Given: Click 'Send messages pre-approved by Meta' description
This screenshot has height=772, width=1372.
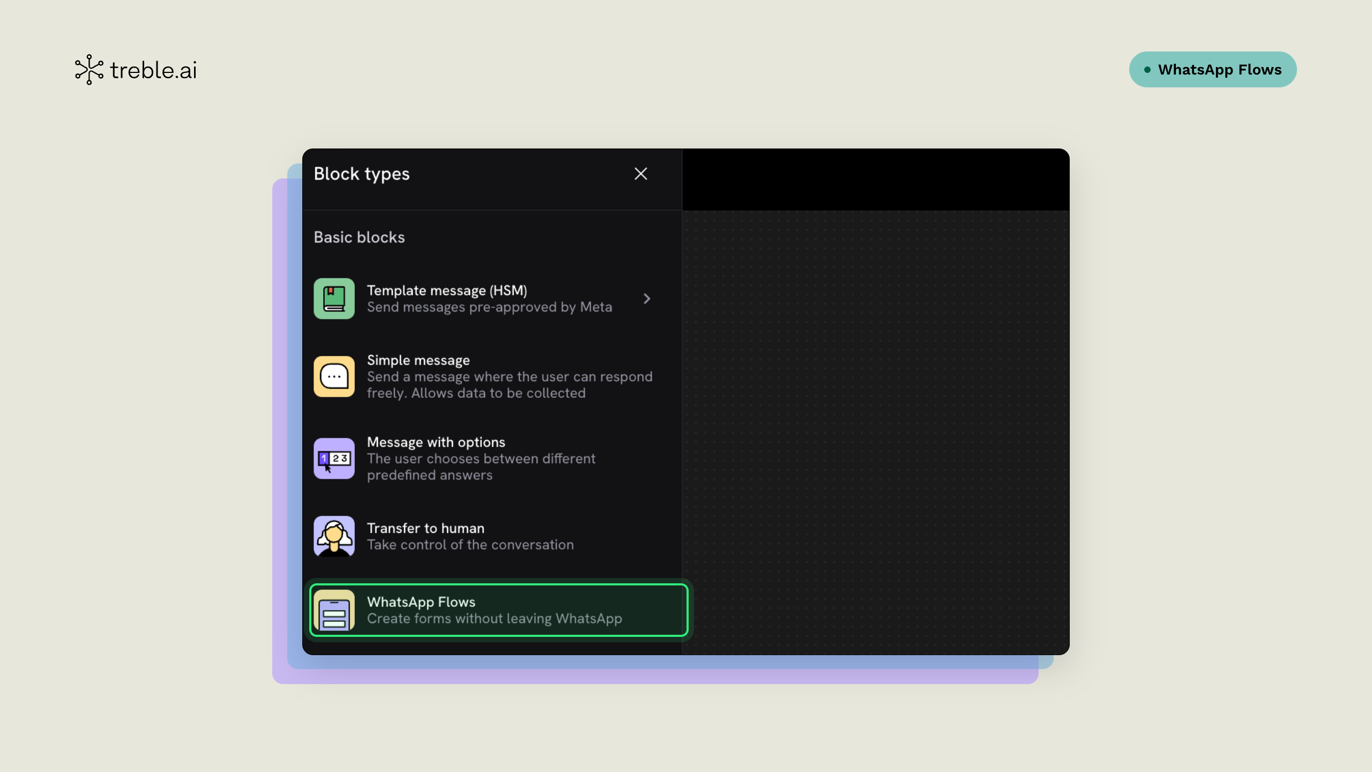Looking at the screenshot, I should pyautogui.click(x=489, y=307).
